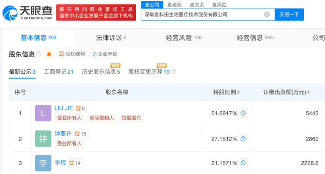This screenshot has height=174, width=325.
Task: Switch to the 查老板 search tab
Action: click(174, 5)
